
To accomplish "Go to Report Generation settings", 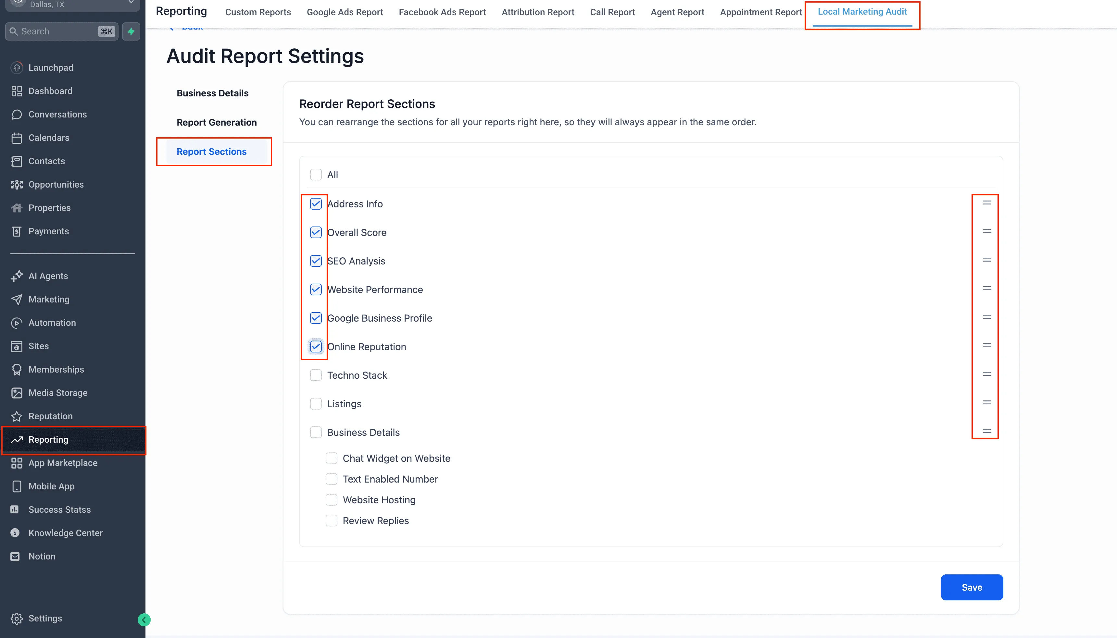I will coord(217,122).
